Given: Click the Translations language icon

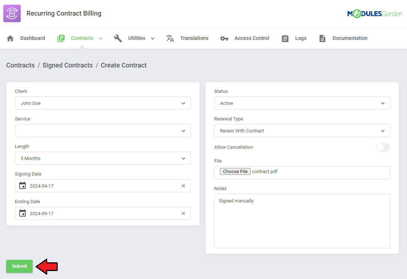Looking at the screenshot, I should click(x=170, y=38).
